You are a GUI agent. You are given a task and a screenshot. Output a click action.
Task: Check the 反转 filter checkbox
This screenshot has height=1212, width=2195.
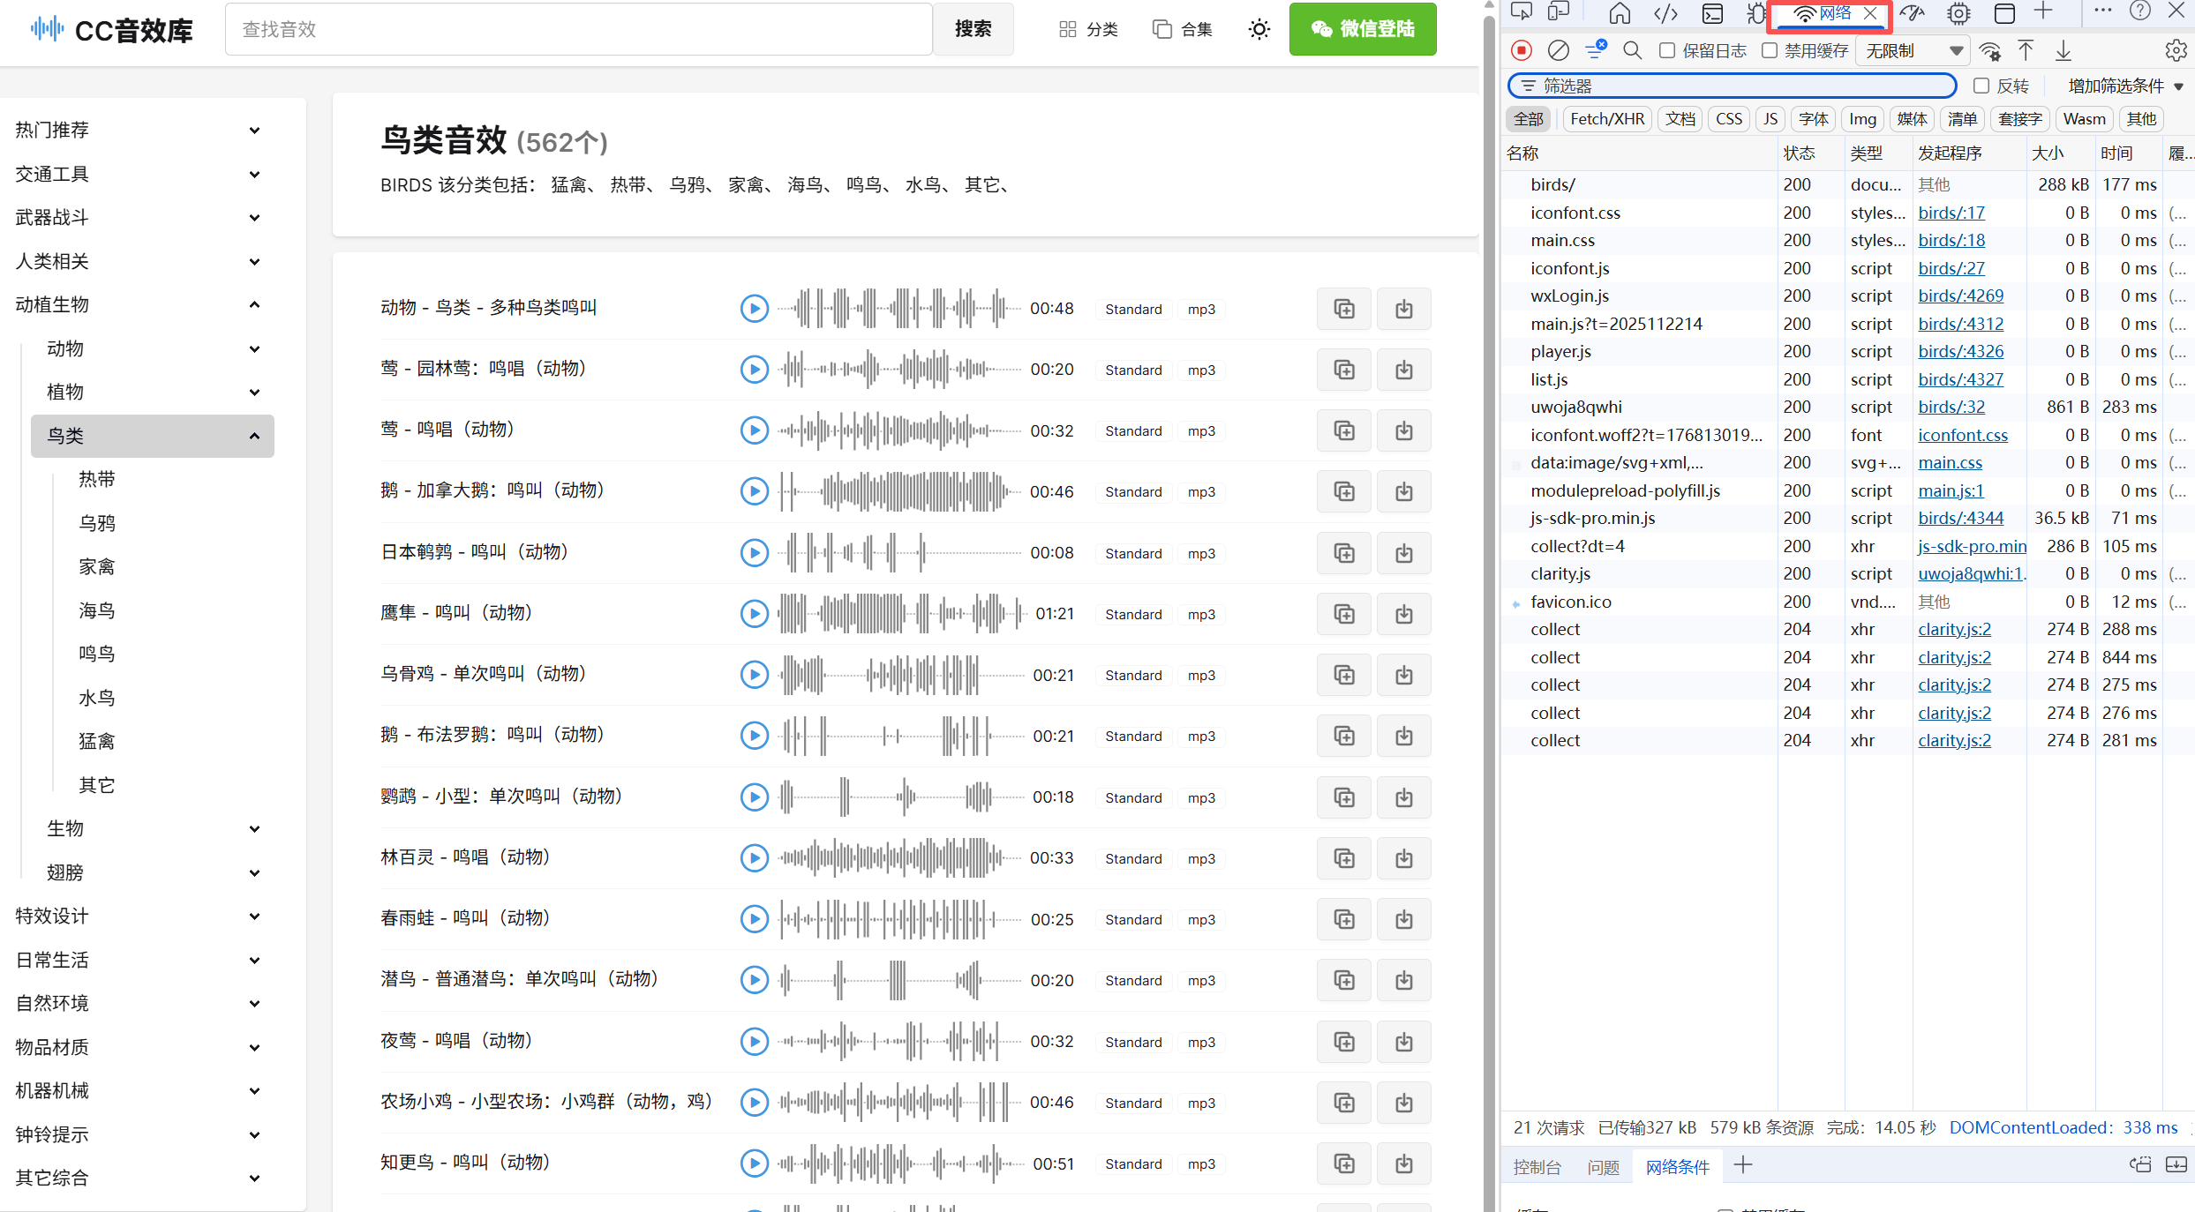click(x=1981, y=86)
